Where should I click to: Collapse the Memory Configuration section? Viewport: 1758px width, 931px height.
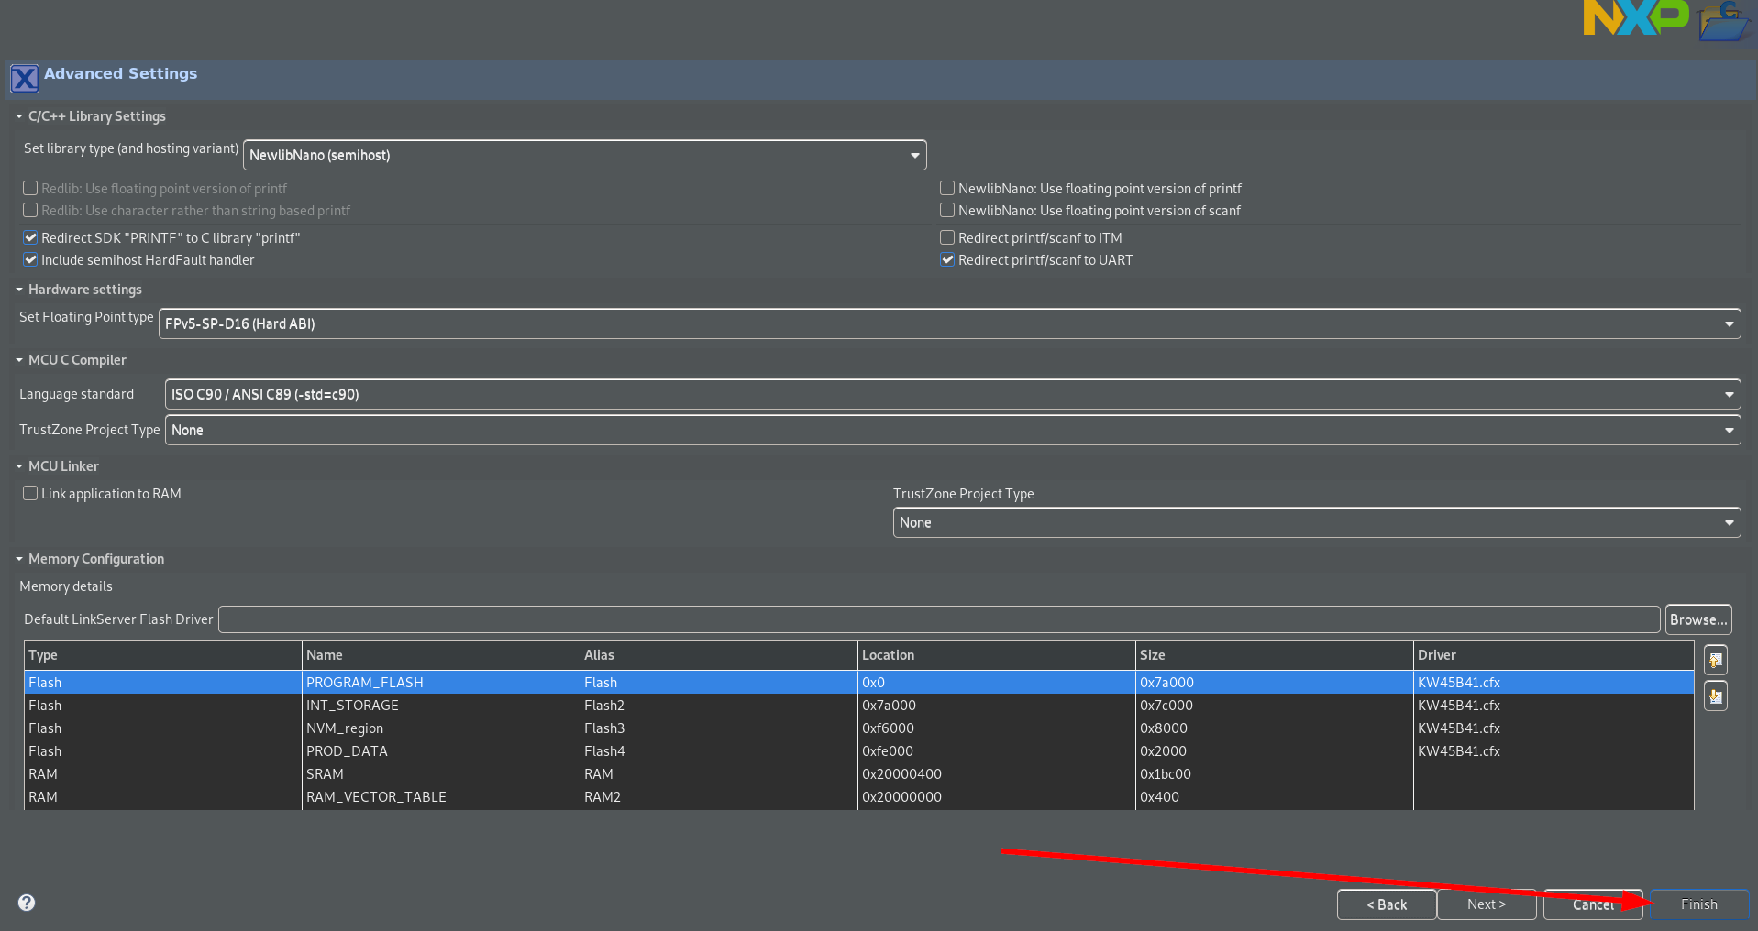(18, 558)
